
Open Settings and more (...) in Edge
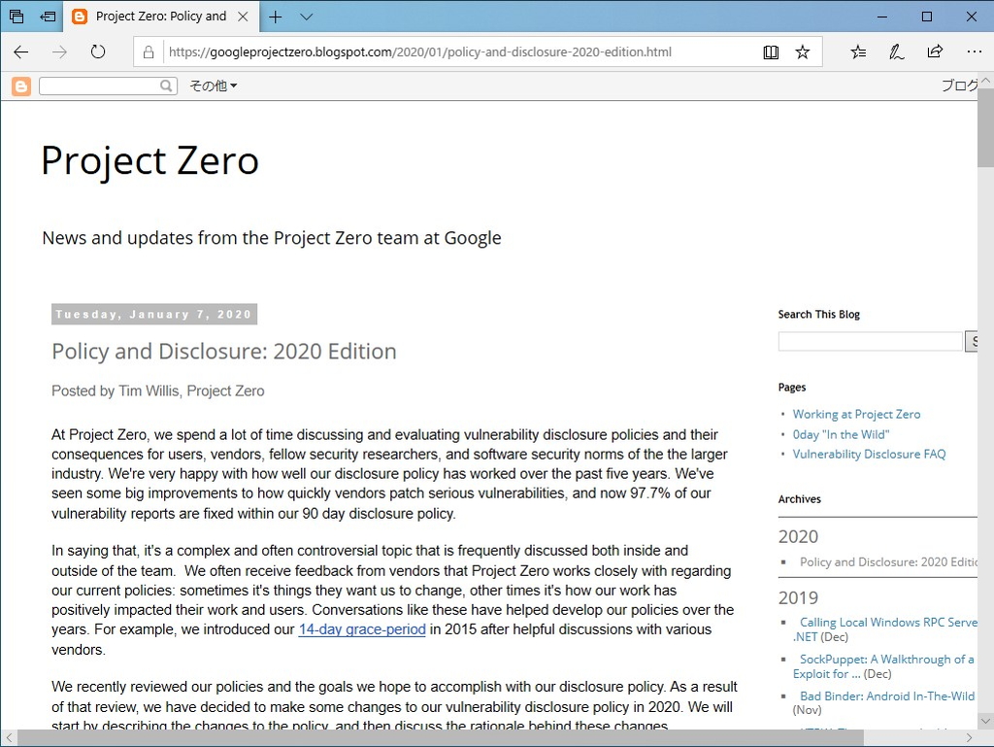[974, 51]
